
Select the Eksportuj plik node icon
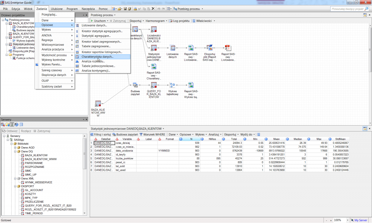(x=210, y=48)
